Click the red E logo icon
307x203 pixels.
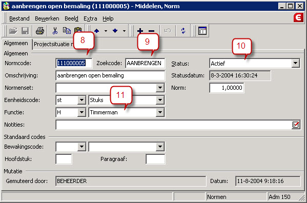point(298,17)
